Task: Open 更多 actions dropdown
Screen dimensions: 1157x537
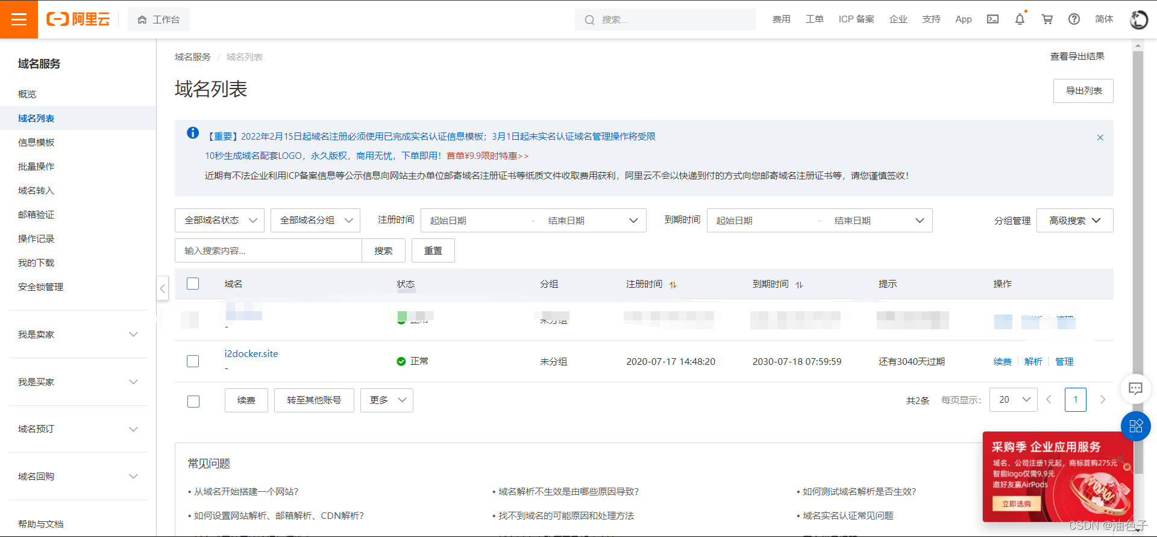Action: coord(386,400)
